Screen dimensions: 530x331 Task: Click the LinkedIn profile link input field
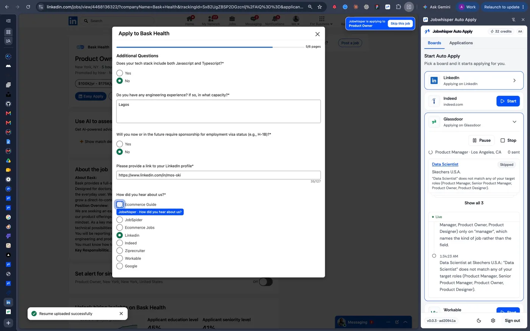click(218, 175)
